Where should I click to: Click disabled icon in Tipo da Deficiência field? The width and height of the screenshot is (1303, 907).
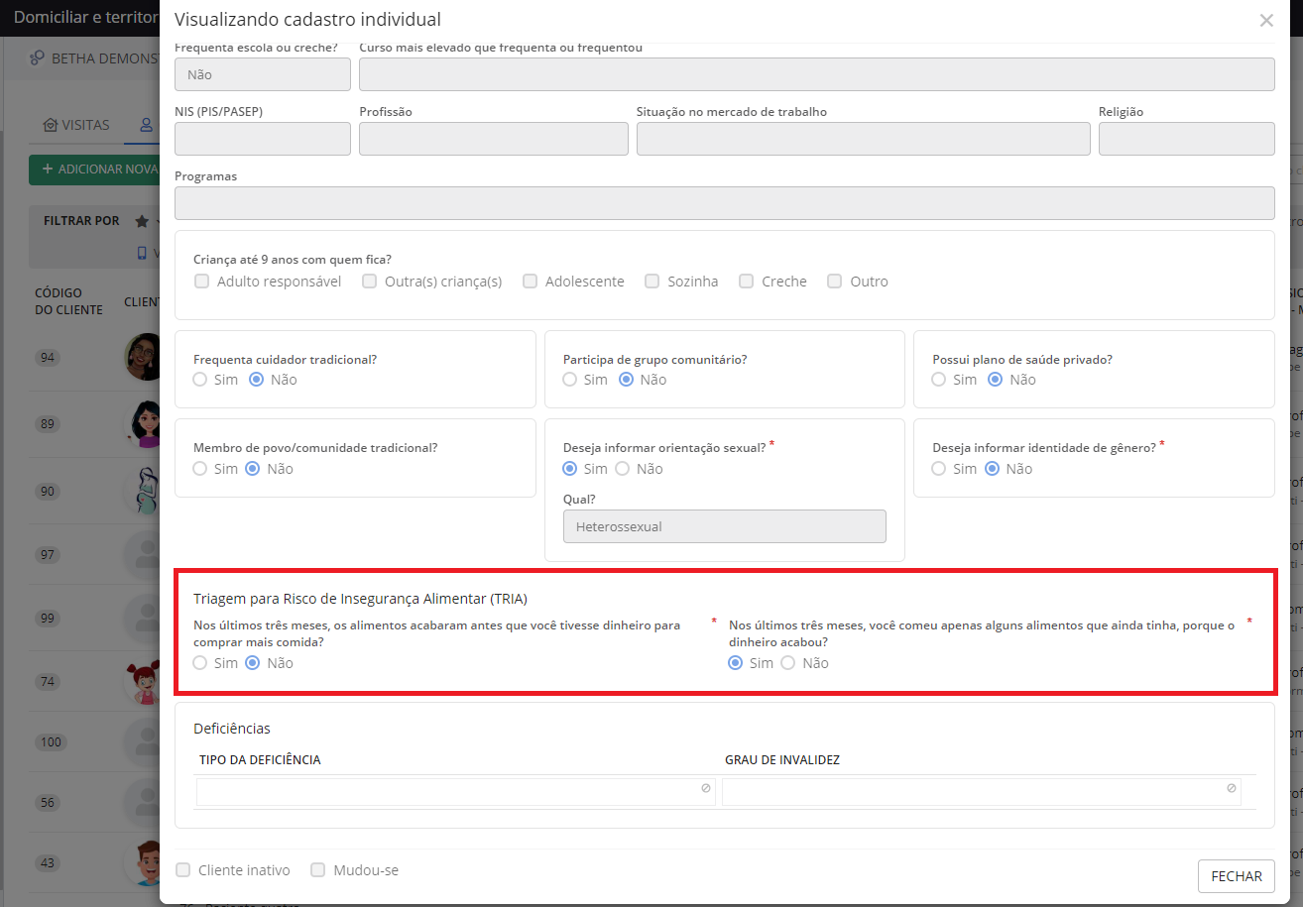point(705,788)
